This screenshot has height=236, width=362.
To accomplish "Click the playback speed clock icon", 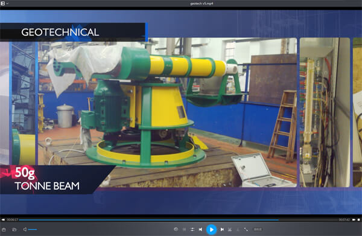I will pos(176,229).
